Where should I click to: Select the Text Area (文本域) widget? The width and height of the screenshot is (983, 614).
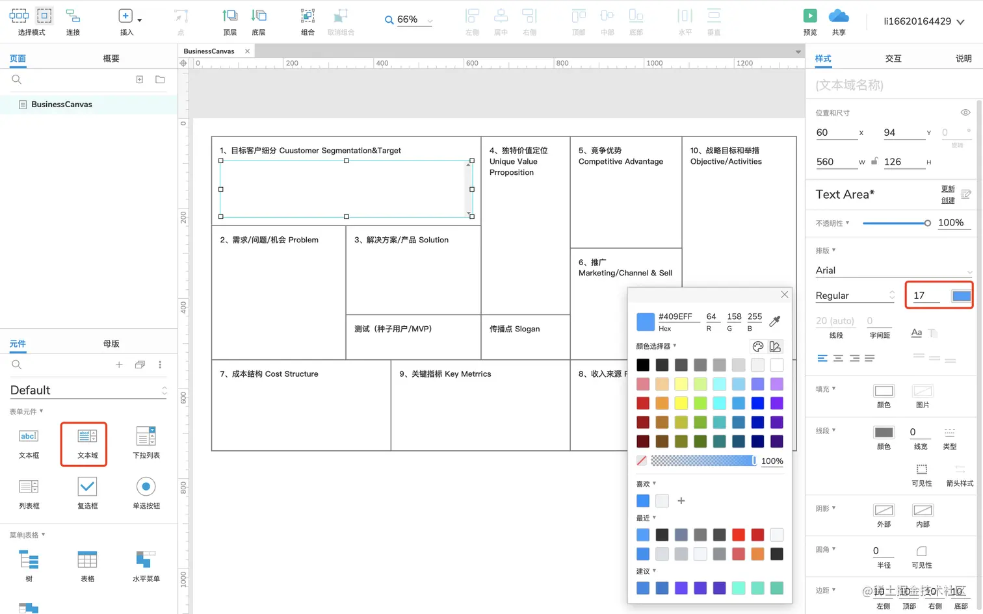[87, 443]
